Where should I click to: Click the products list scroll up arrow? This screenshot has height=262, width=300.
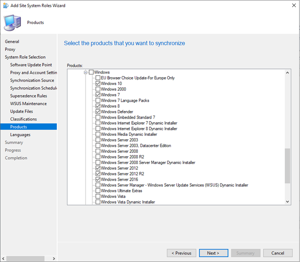tap(288, 73)
